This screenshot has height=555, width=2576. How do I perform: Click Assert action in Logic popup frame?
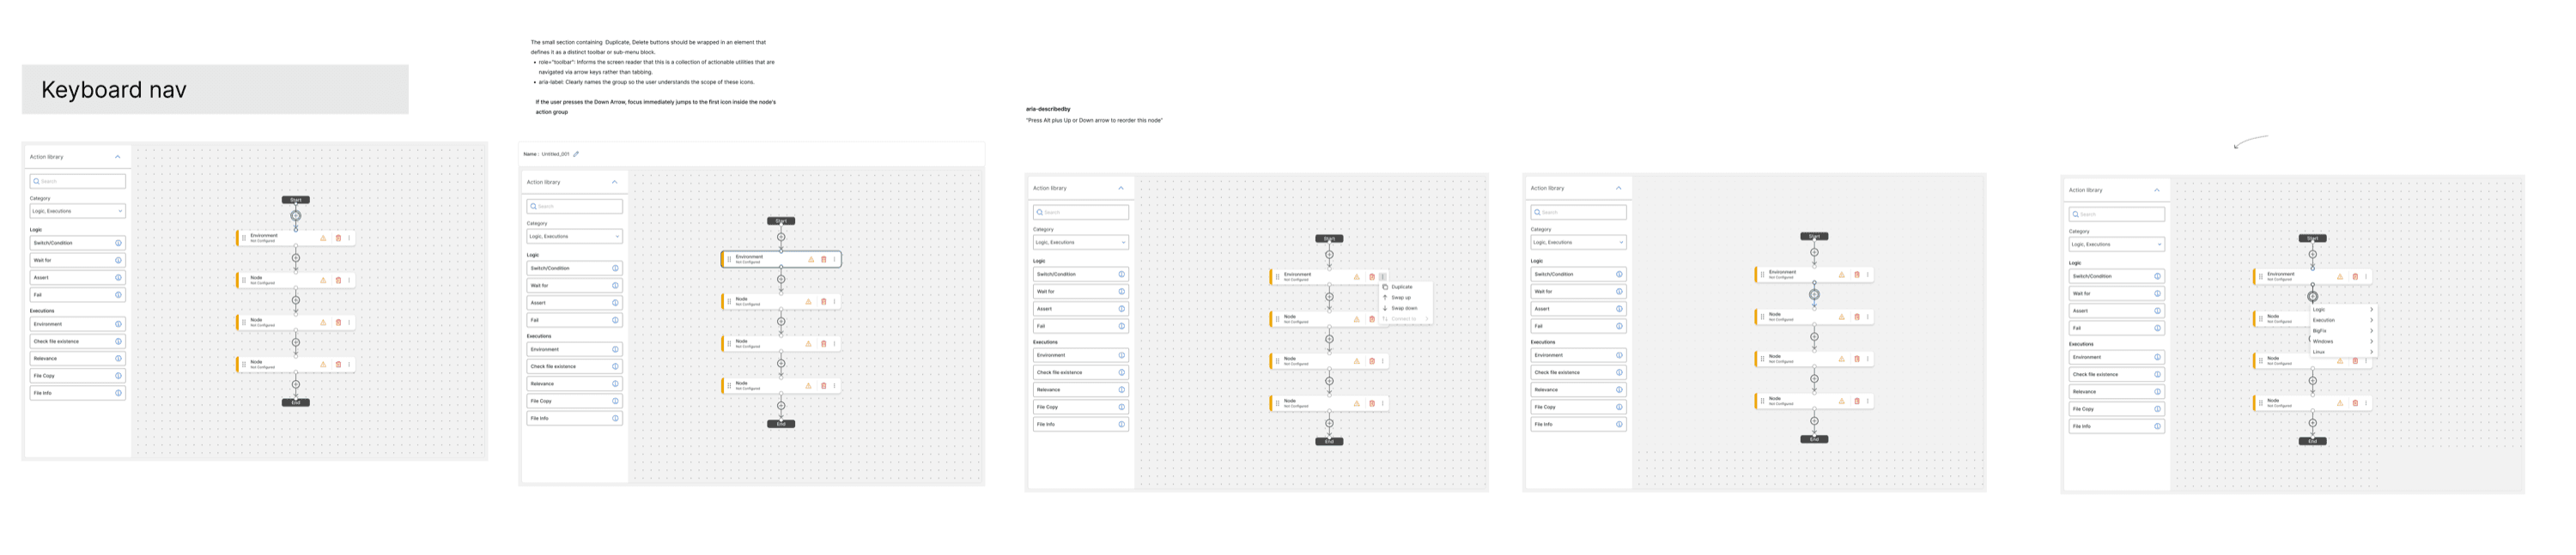click(x=2116, y=311)
